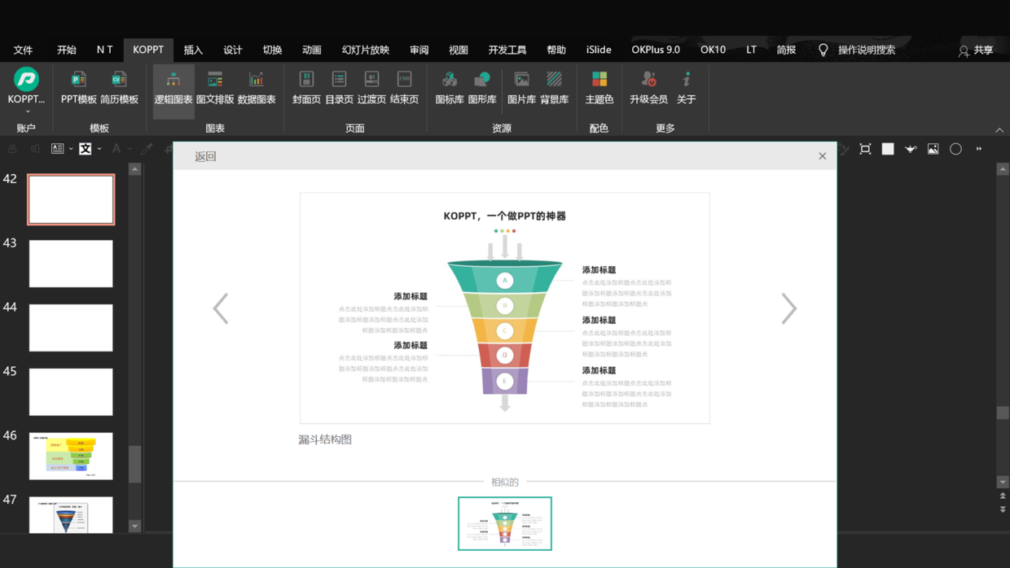Click the magic lamp icon
Image resolution: width=1010 pixels, height=568 pixels.
pos(911,149)
